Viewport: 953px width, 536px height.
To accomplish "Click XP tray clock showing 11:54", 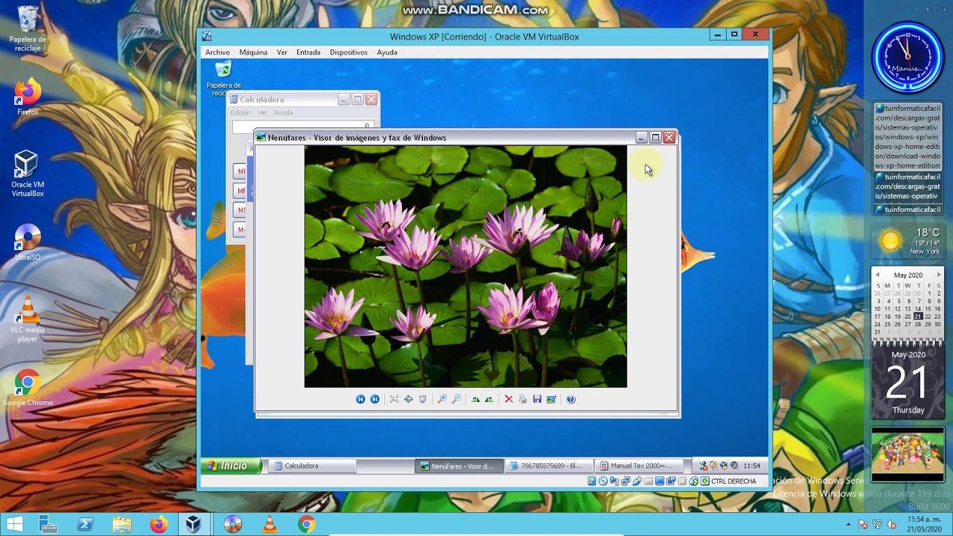I will click(x=751, y=466).
